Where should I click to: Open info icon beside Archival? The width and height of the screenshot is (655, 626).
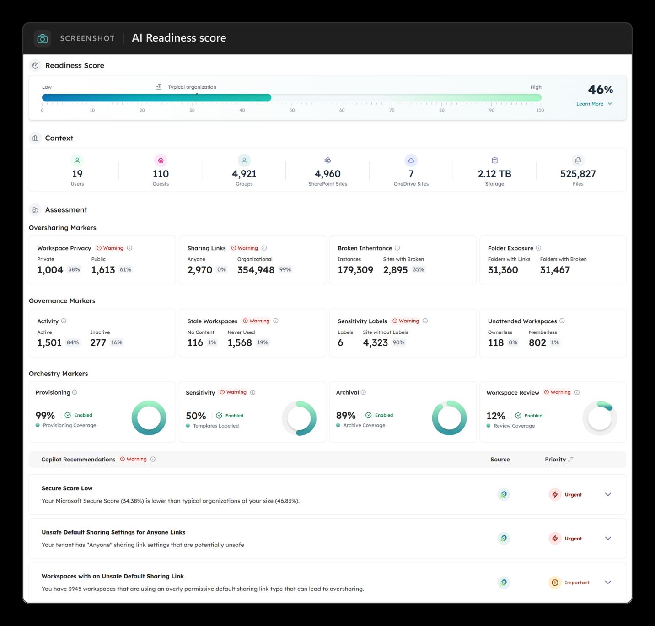[x=363, y=392]
